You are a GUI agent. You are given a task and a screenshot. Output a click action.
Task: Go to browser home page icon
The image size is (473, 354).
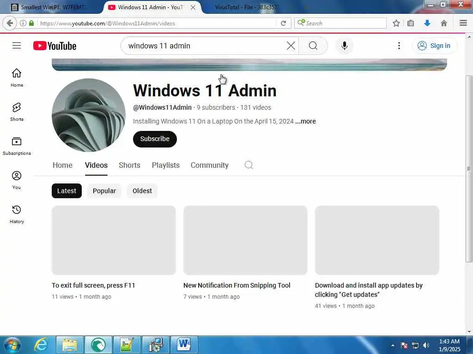pos(444,23)
